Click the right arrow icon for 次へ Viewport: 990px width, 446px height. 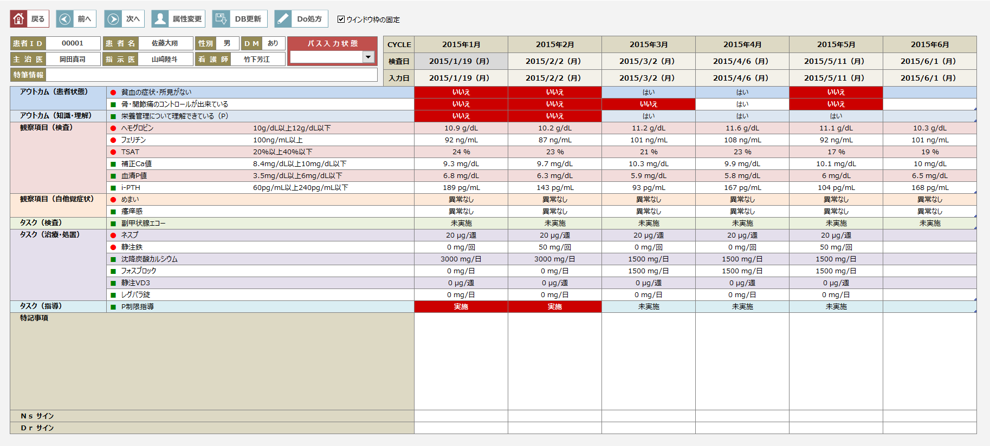click(113, 19)
